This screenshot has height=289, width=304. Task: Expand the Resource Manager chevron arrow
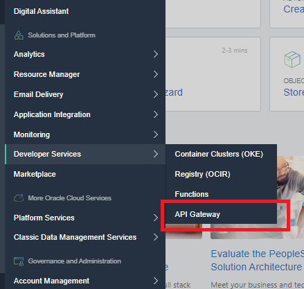(156, 74)
